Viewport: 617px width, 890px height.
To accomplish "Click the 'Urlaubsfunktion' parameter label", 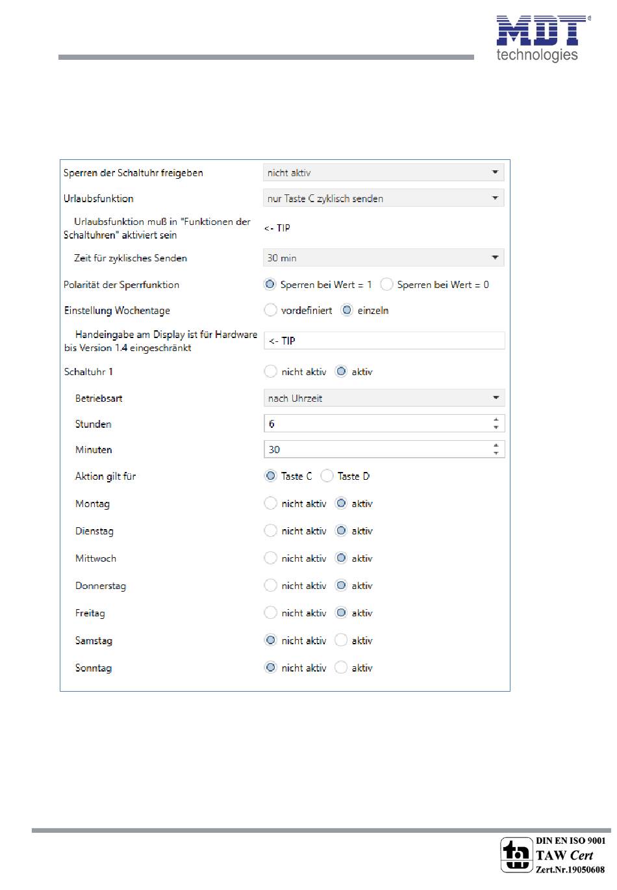I will pyautogui.click(x=99, y=198).
